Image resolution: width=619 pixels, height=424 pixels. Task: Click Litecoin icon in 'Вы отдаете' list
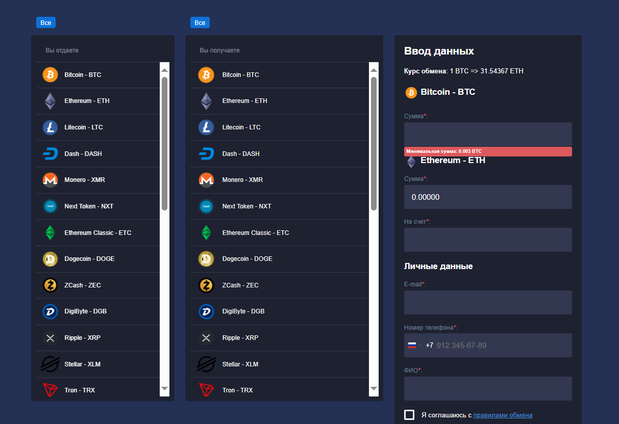coord(50,127)
